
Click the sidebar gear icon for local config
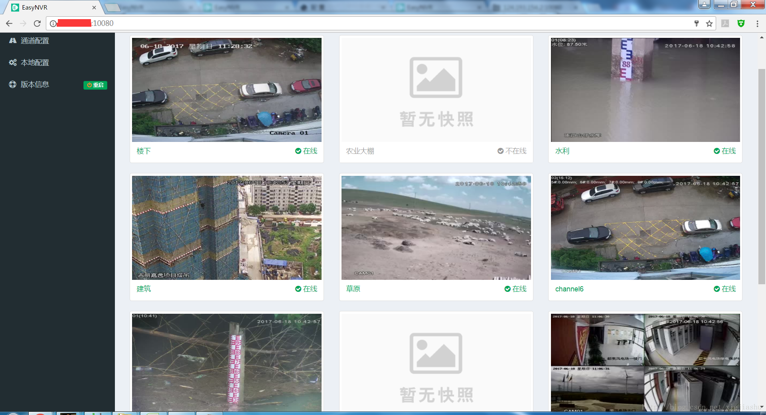pos(12,62)
